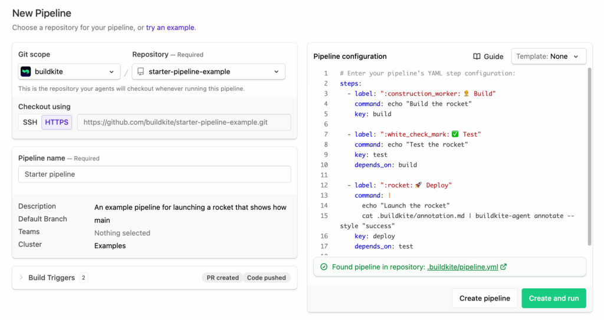The width and height of the screenshot is (604, 320).
Task: Click the Guide book icon
Action: pyautogui.click(x=477, y=57)
